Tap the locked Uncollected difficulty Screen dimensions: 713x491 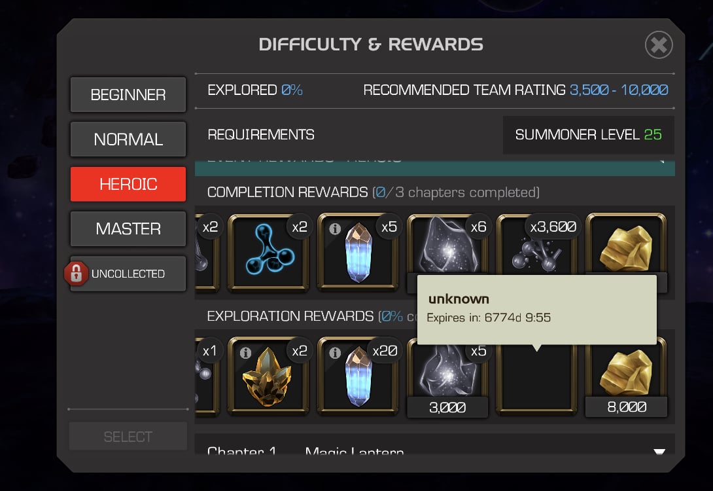tap(128, 274)
